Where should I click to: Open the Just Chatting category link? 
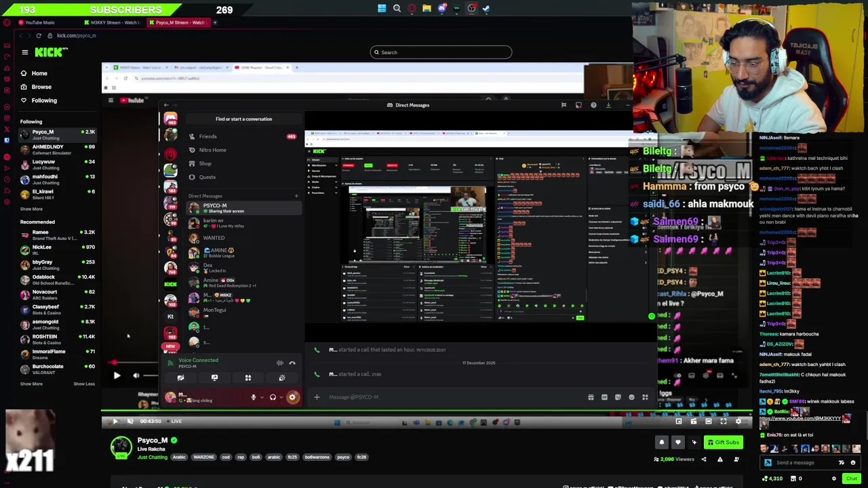pos(152,457)
